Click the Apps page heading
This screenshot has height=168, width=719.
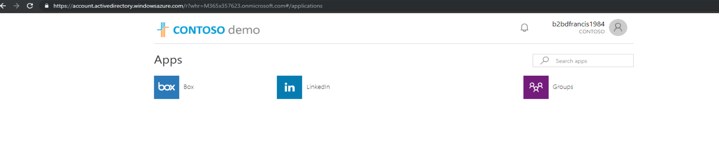tap(168, 60)
